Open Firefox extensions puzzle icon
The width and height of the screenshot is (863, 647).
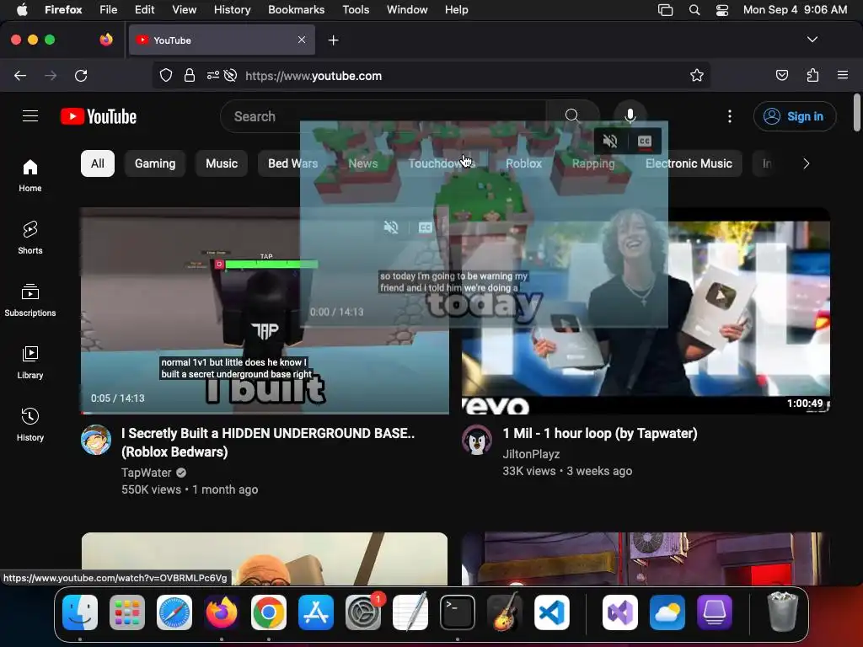click(813, 75)
